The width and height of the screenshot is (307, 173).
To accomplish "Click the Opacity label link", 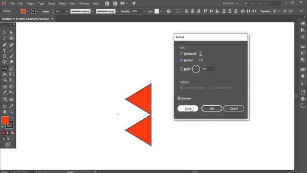I will (x=125, y=12).
